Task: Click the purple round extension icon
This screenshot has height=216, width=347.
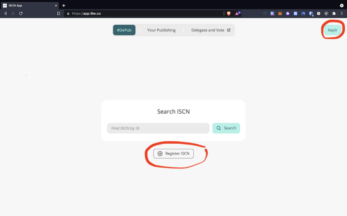Action: [x=288, y=13]
